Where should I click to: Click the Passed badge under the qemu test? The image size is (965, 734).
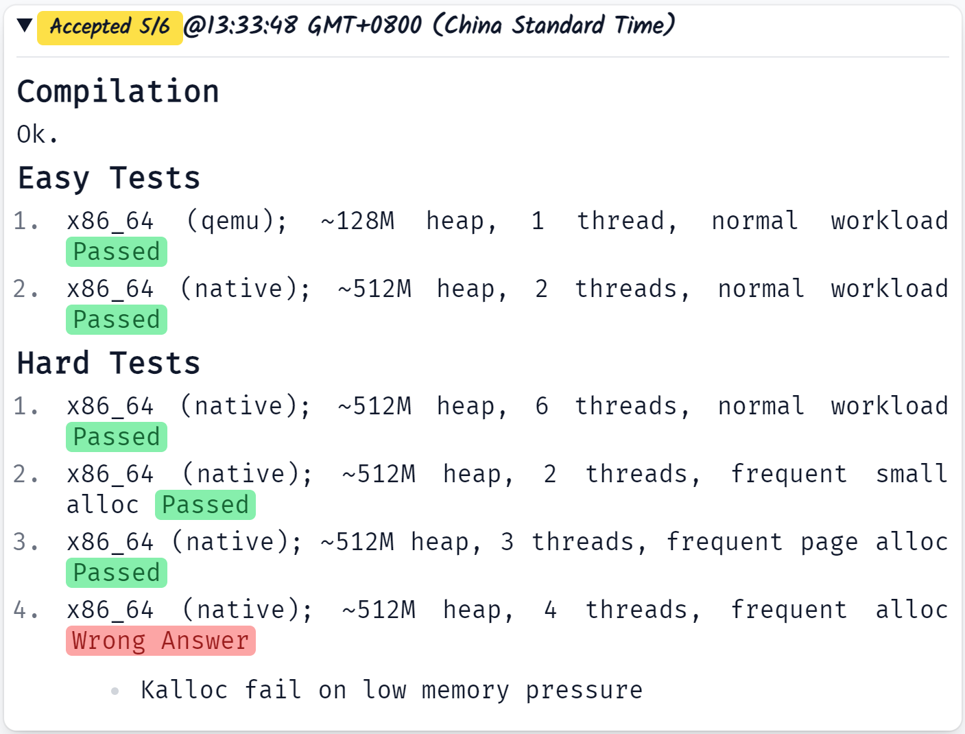coord(117,252)
